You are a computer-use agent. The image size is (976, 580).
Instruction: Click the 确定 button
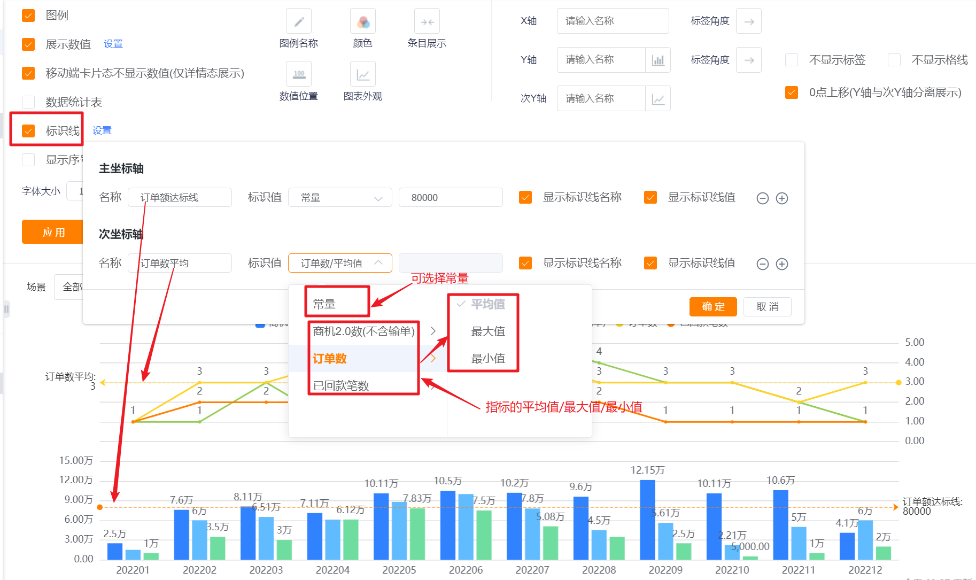click(x=713, y=307)
